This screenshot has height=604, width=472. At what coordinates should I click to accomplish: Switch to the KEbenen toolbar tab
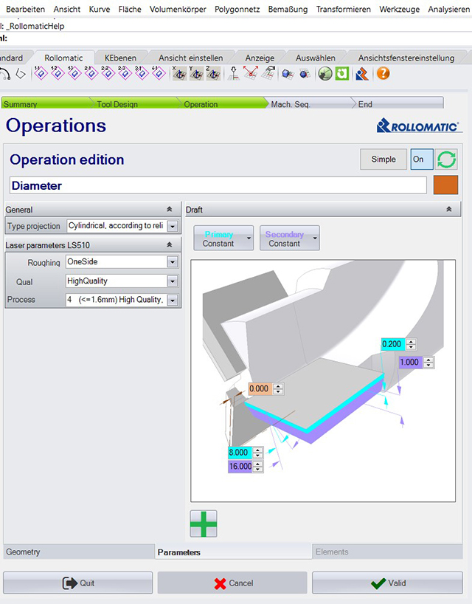(120, 58)
